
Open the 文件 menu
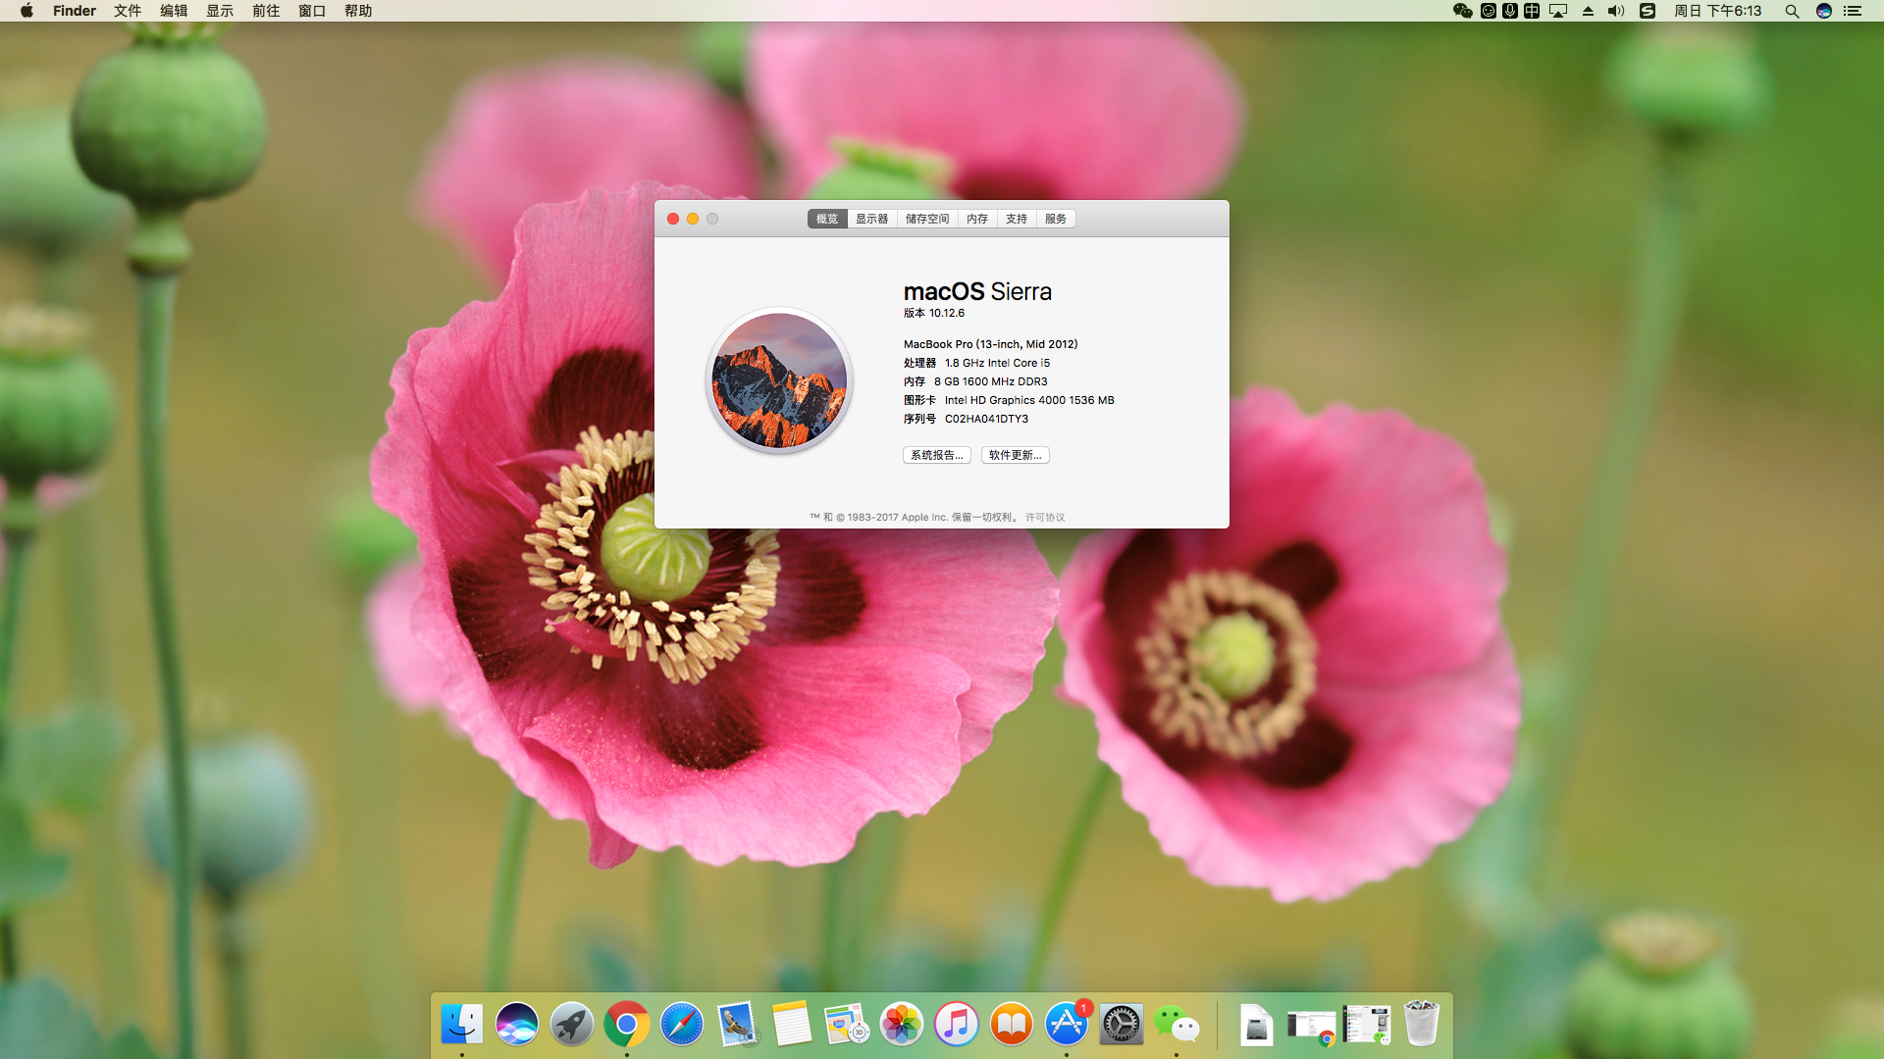pos(128,11)
